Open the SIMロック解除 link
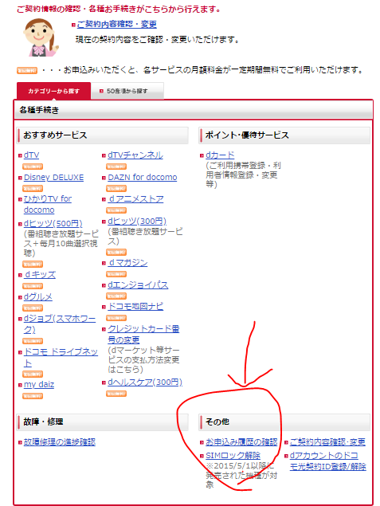 233,456
